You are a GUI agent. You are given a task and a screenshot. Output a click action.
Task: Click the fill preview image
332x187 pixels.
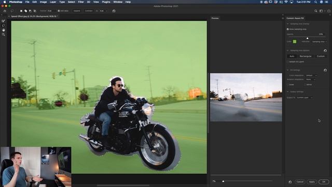246,97
